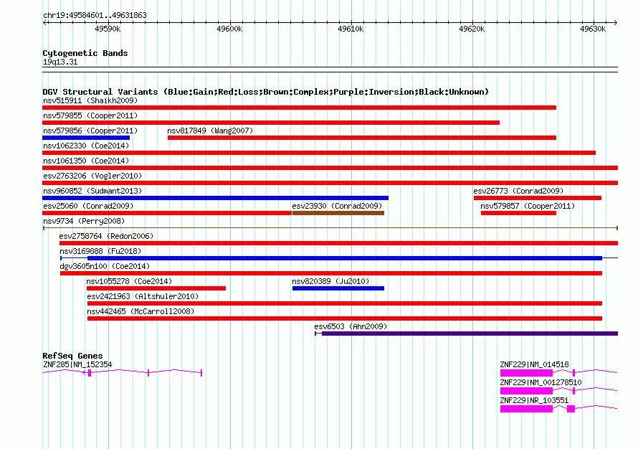638x449 pixels.
Task: Select the nsv579855 (Cooper2011) red loss bar
Action: 271,123
